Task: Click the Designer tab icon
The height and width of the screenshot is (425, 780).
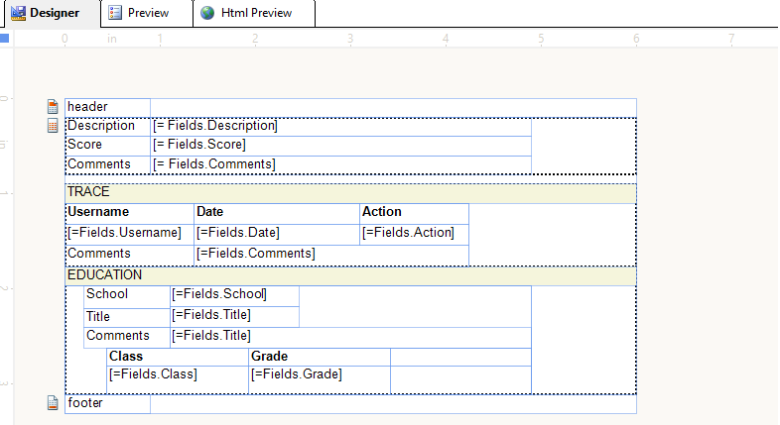Action: click(18, 13)
